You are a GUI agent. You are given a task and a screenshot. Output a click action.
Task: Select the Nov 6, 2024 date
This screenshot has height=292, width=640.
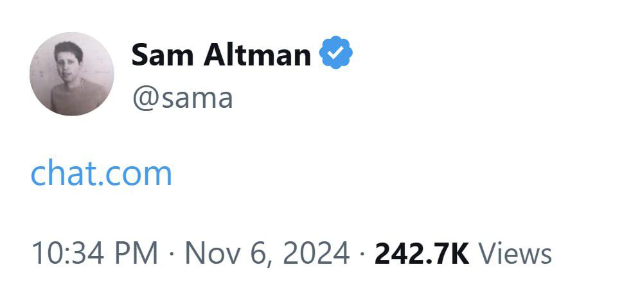pyautogui.click(x=267, y=253)
